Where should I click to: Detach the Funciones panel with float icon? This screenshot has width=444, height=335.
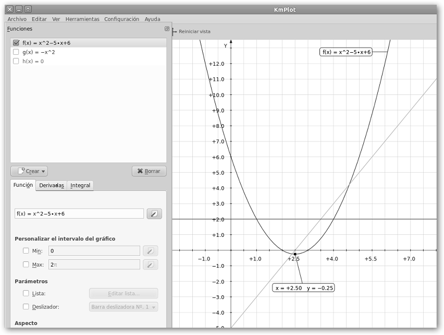(167, 29)
